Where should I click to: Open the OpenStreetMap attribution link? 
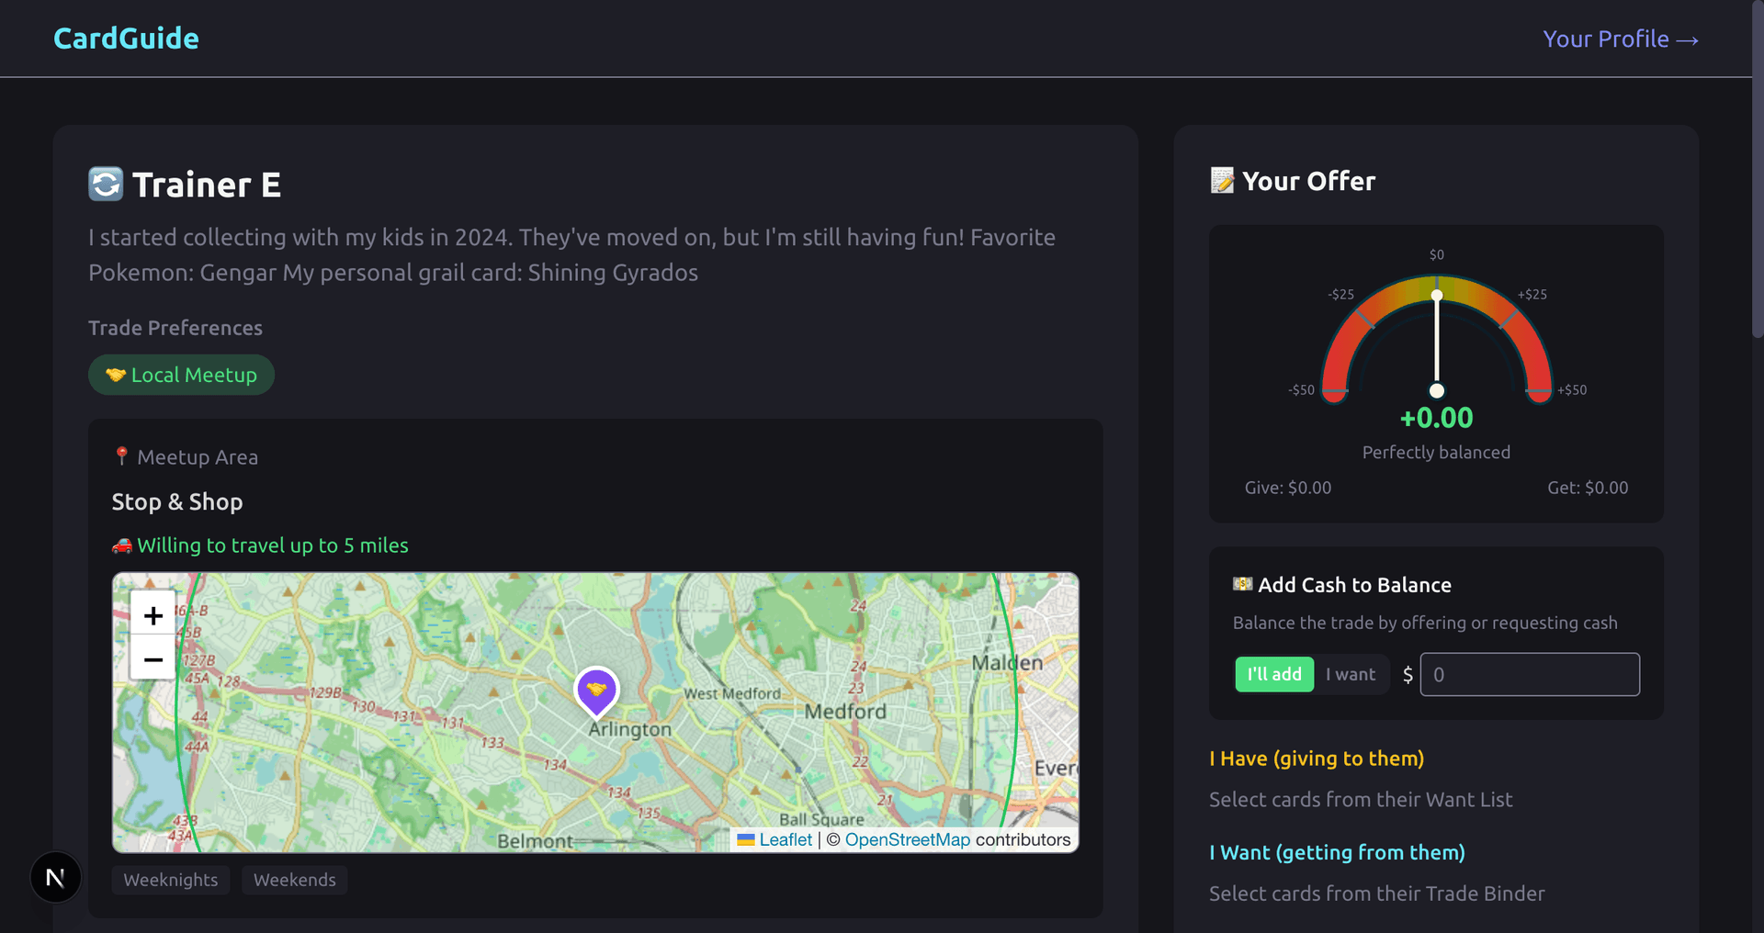pyautogui.click(x=907, y=839)
